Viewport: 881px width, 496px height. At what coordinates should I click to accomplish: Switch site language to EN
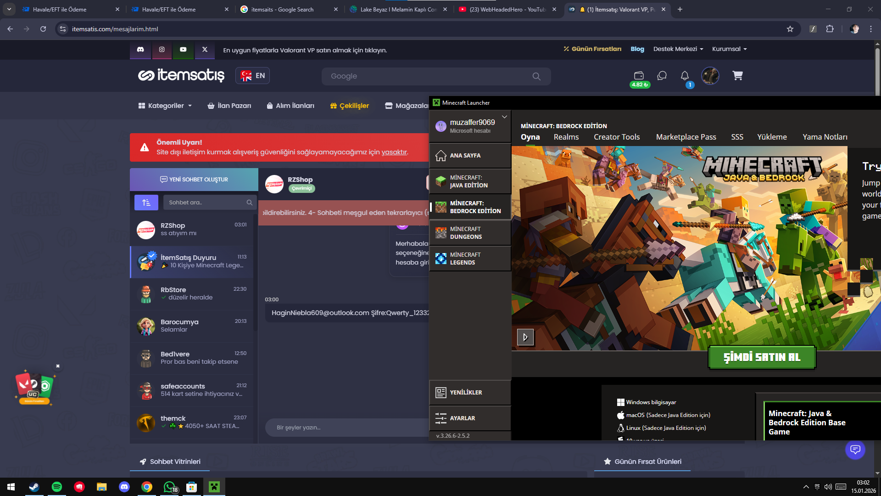pyautogui.click(x=253, y=76)
